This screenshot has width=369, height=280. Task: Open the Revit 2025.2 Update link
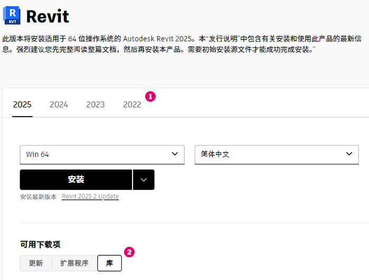[x=90, y=196]
